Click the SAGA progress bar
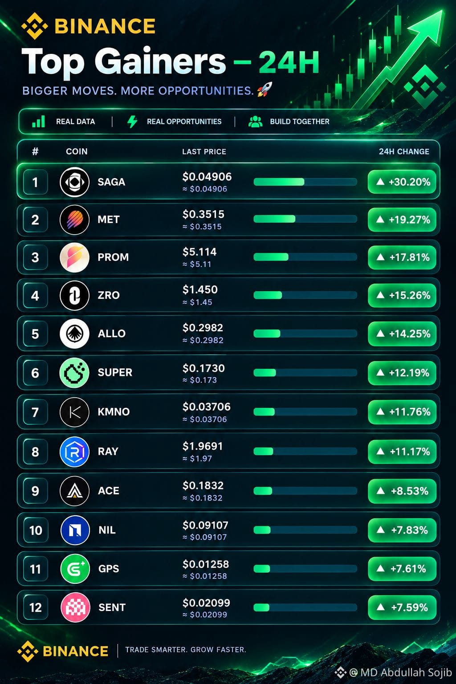 305,182
